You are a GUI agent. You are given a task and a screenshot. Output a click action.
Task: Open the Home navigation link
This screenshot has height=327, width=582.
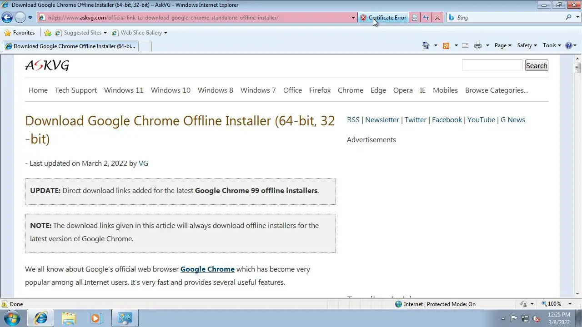[38, 90]
